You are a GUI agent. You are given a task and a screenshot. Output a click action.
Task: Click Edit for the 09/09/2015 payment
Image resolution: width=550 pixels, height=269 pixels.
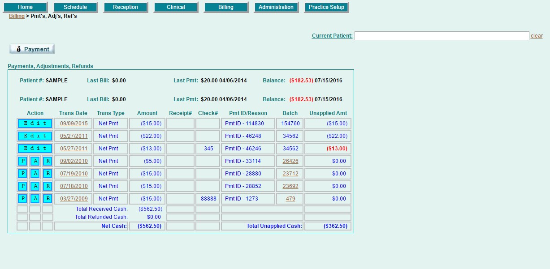click(x=35, y=124)
